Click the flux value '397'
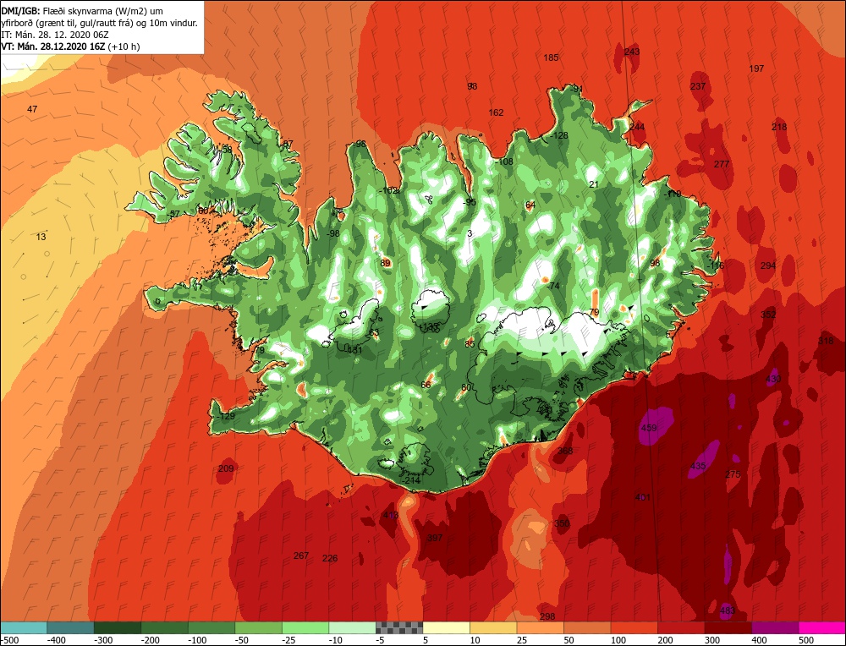The height and width of the screenshot is (646, 846). click(434, 538)
